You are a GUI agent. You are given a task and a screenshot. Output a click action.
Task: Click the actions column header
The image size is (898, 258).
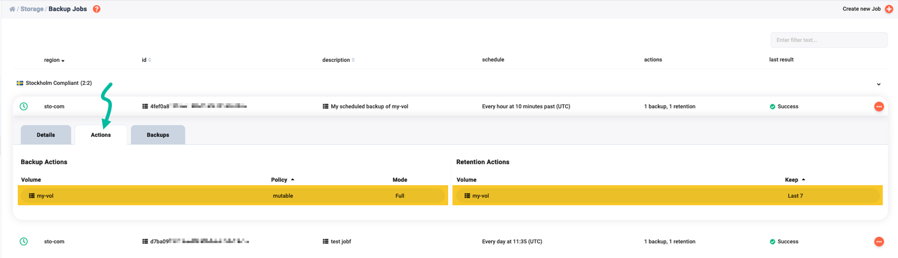tap(654, 60)
